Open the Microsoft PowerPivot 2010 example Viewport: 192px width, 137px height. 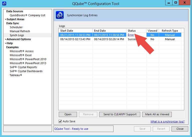28,59
